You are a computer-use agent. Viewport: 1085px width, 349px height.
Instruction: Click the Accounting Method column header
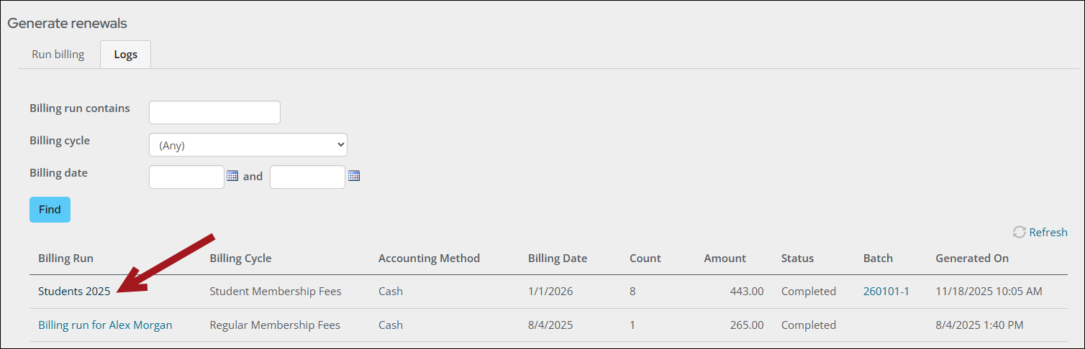point(429,259)
